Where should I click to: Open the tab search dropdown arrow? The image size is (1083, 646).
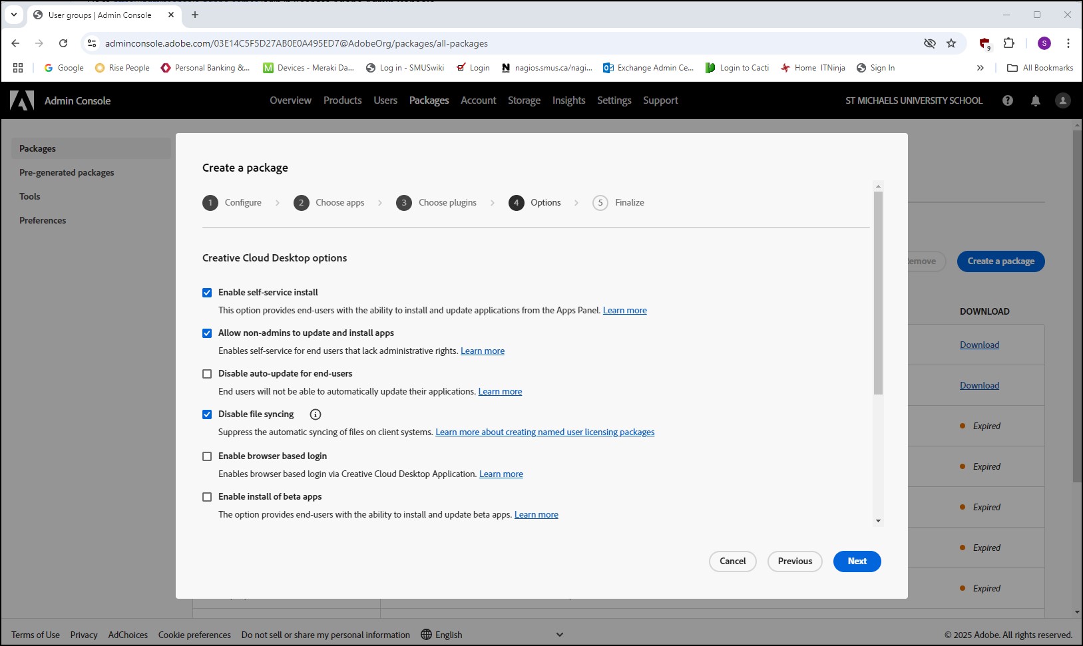[x=14, y=15]
